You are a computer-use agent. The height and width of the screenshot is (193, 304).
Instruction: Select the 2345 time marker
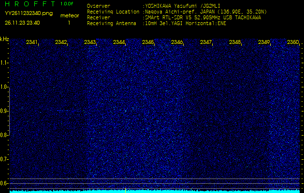[x=148, y=42]
